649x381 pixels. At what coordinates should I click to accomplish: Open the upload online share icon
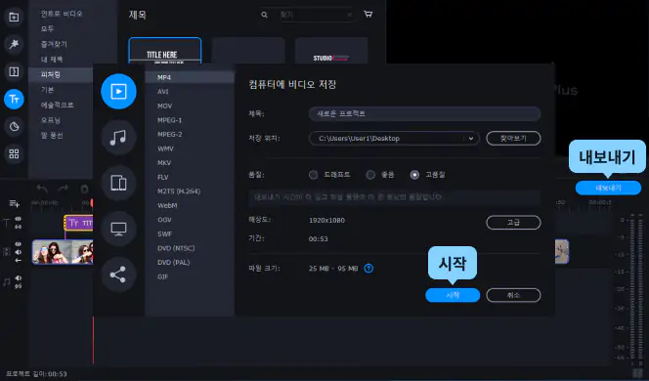118,275
